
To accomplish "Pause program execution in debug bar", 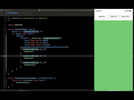I will click(x=4, y=91).
